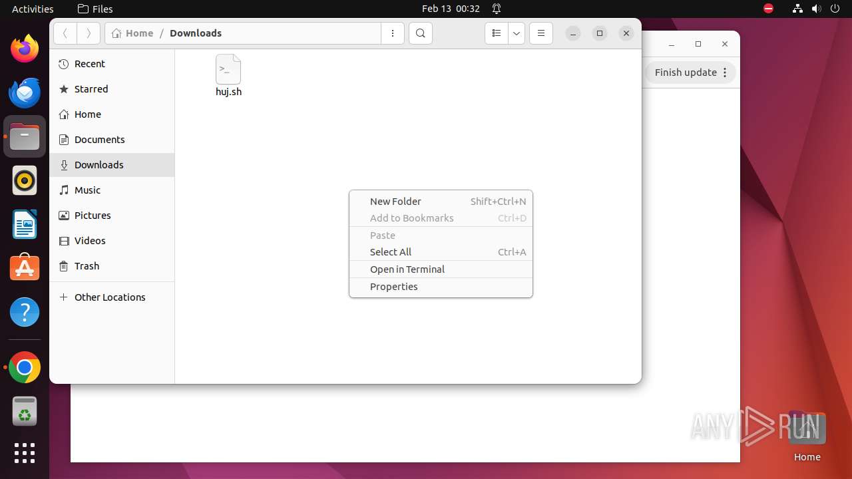Click the Files app icon in the dock
852x479 pixels.
[x=25, y=136]
